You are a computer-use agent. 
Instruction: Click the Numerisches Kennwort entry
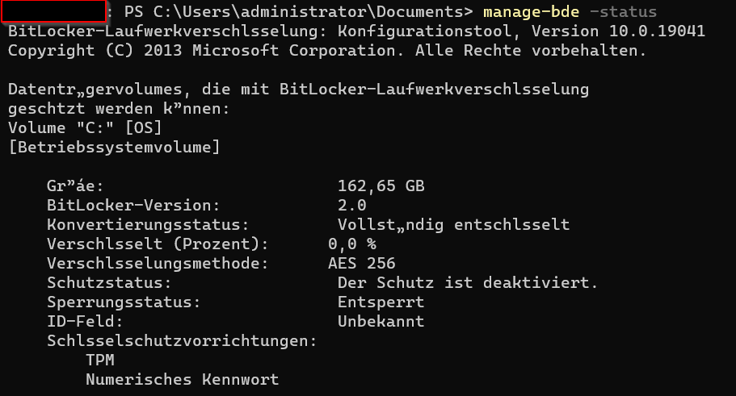coord(182,379)
